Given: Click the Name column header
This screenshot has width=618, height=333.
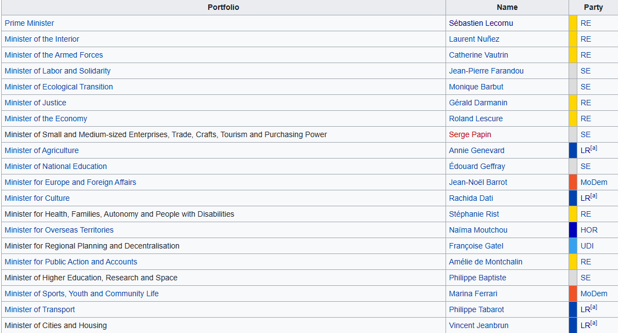Looking at the screenshot, I should (507, 7).
